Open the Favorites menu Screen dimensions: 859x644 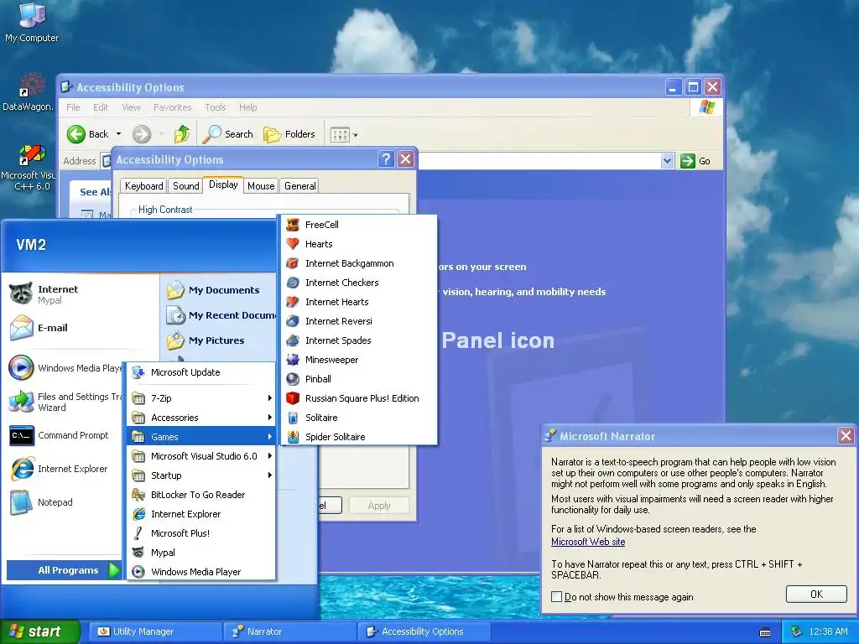pos(173,107)
